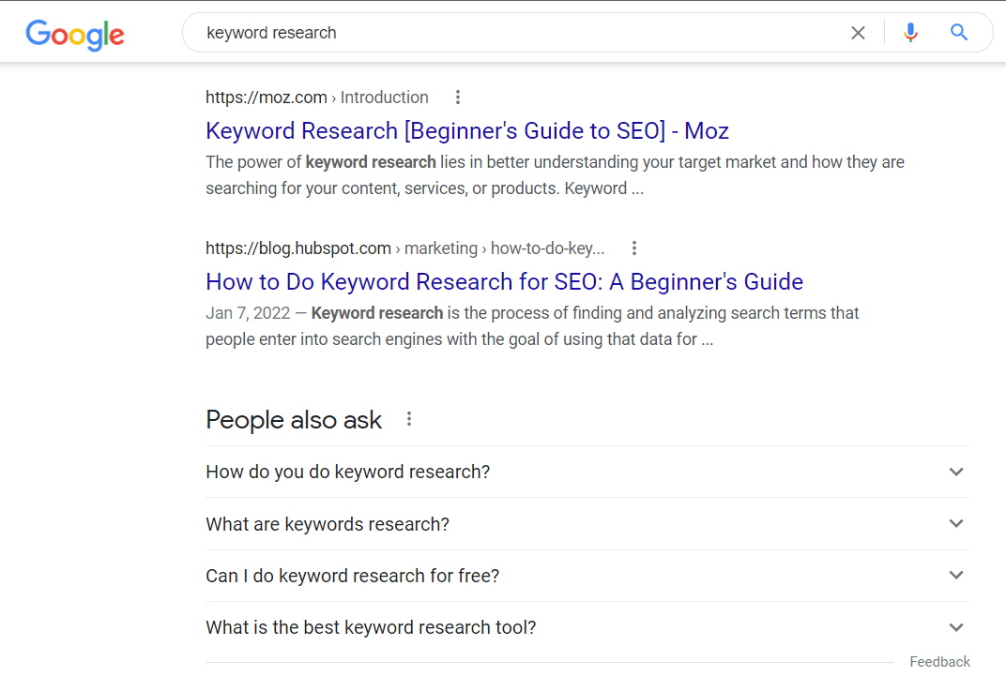Activate voice search with the microphone icon
This screenshot has height=691, width=1006.
coord(910,32)
